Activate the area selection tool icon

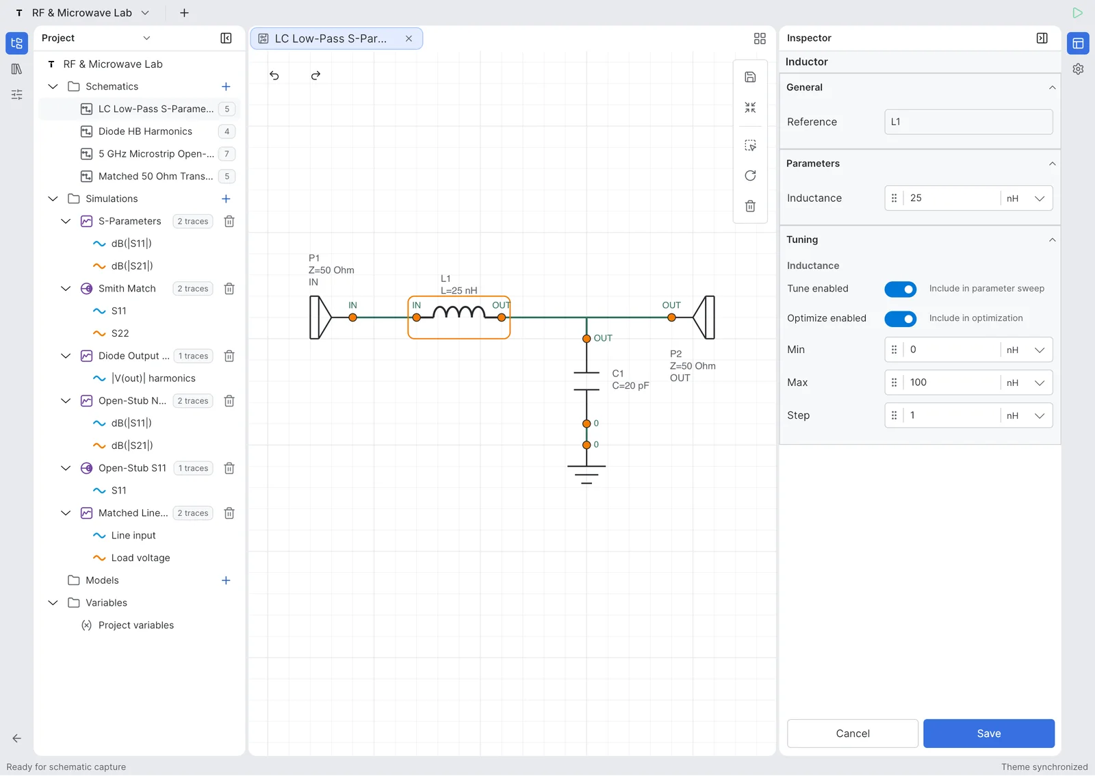point(750,146)
